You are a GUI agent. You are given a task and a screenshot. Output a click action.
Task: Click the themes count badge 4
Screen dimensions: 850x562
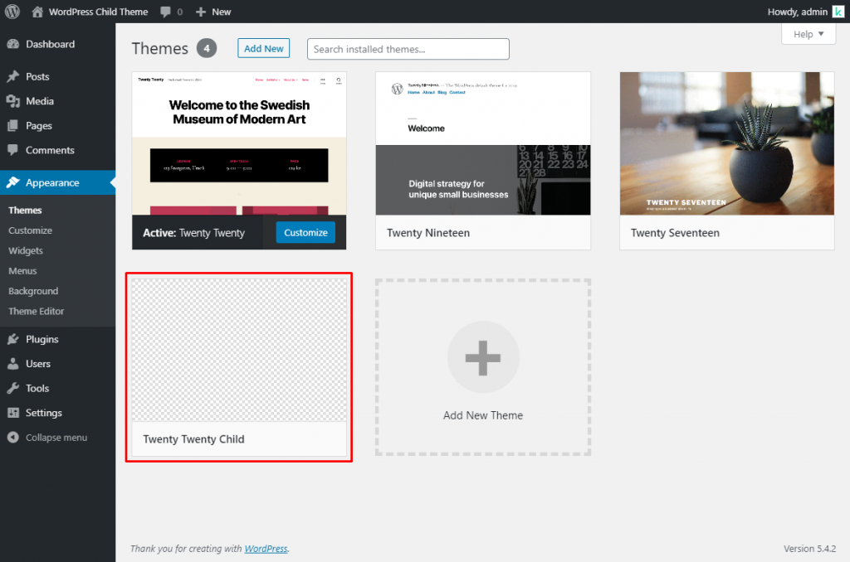click(x=207, y=48)
